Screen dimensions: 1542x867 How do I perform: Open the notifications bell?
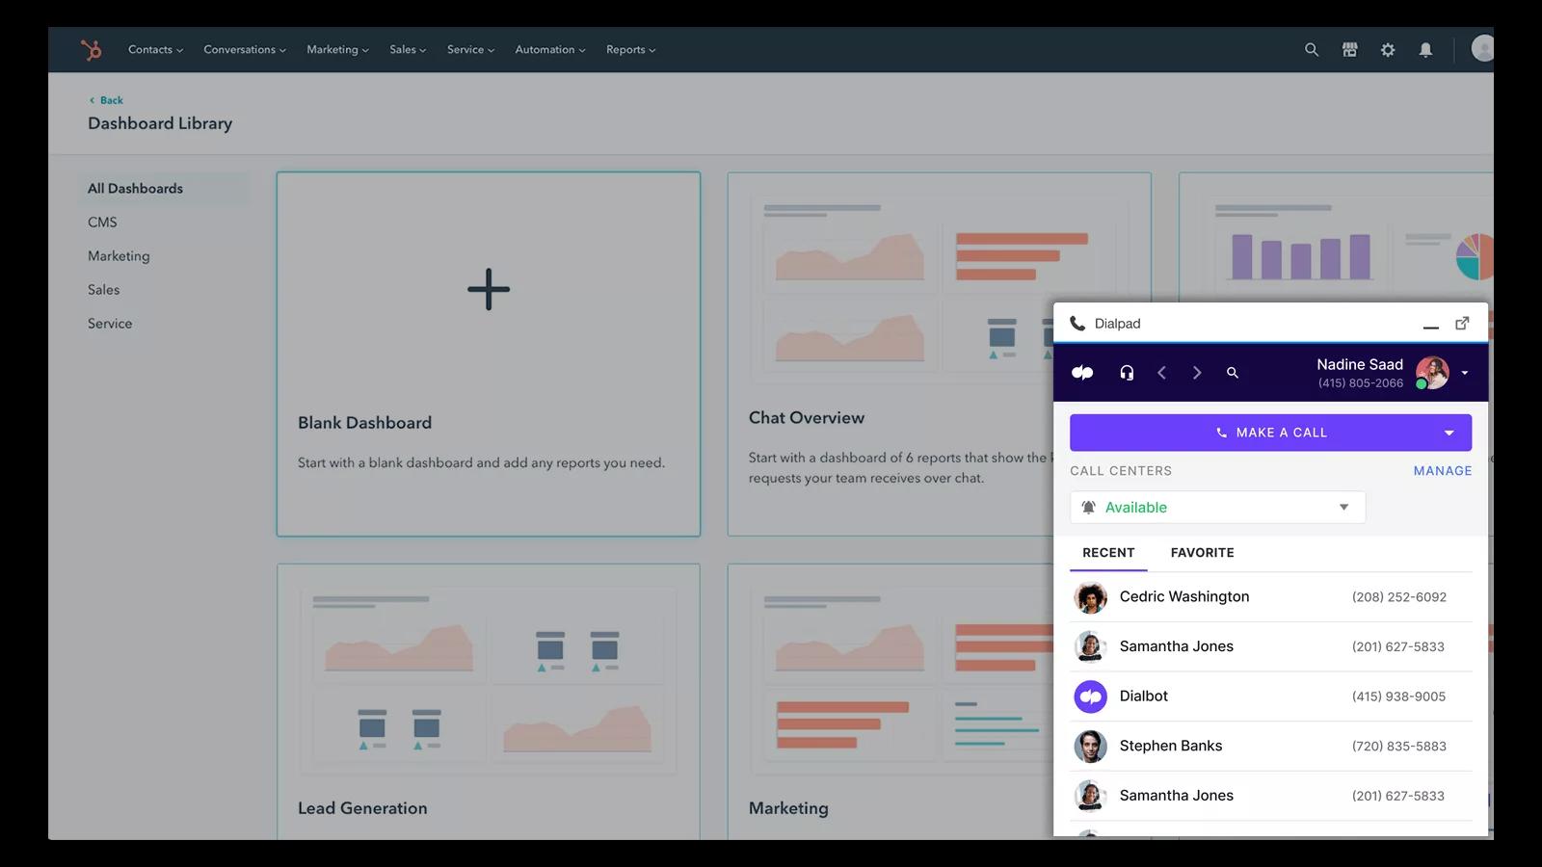1425,49
